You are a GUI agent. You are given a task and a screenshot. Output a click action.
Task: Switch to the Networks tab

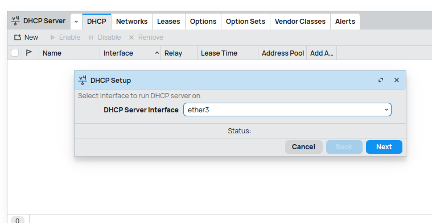coord(131,22)
